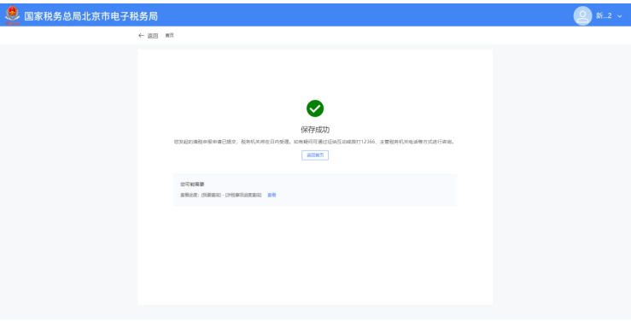Click the 返回首页 button

[x=315, y=155]
